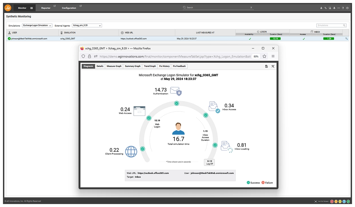The width and height of the screenshot is (355, 207).
Task: Open the alarm monitor icon in top bar
Action: pyautogui.click(x=330, y=8)
